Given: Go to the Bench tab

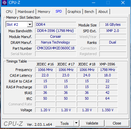Looking at the screenshot, I should 89,12.
